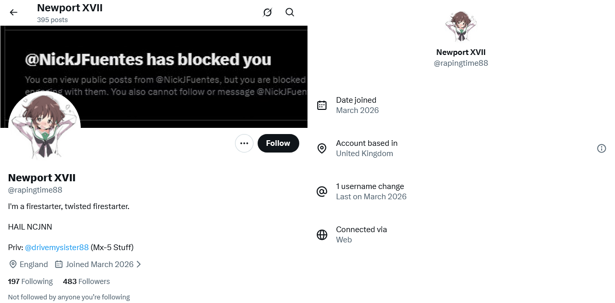Open the three-dot more options button

(244, 143)
